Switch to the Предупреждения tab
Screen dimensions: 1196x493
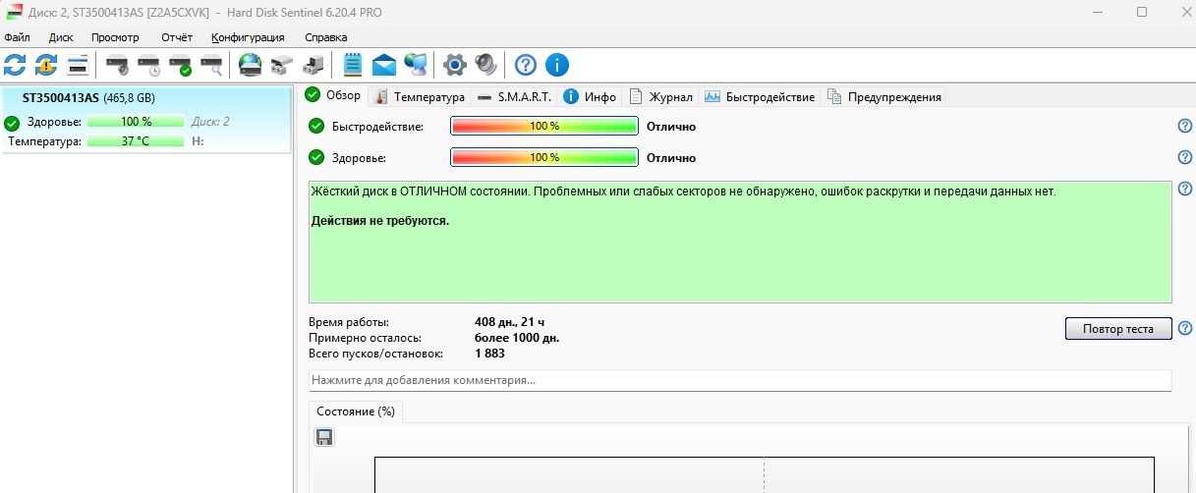884,96
